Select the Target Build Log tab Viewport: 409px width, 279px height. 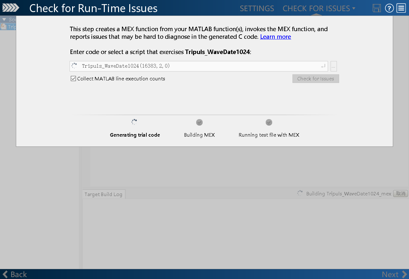pyautogui.click(x=104, y=194)
